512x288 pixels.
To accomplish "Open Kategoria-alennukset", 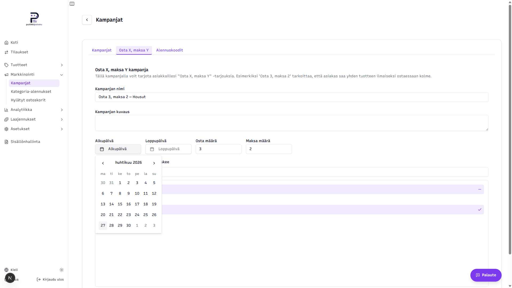I will (x=31, y=91).
